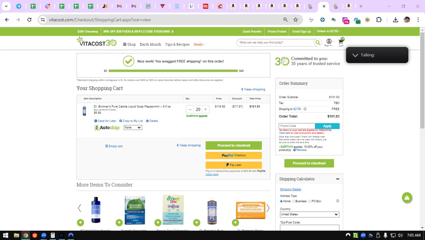Open the Chrome three-dot menu

click(418, 20)
